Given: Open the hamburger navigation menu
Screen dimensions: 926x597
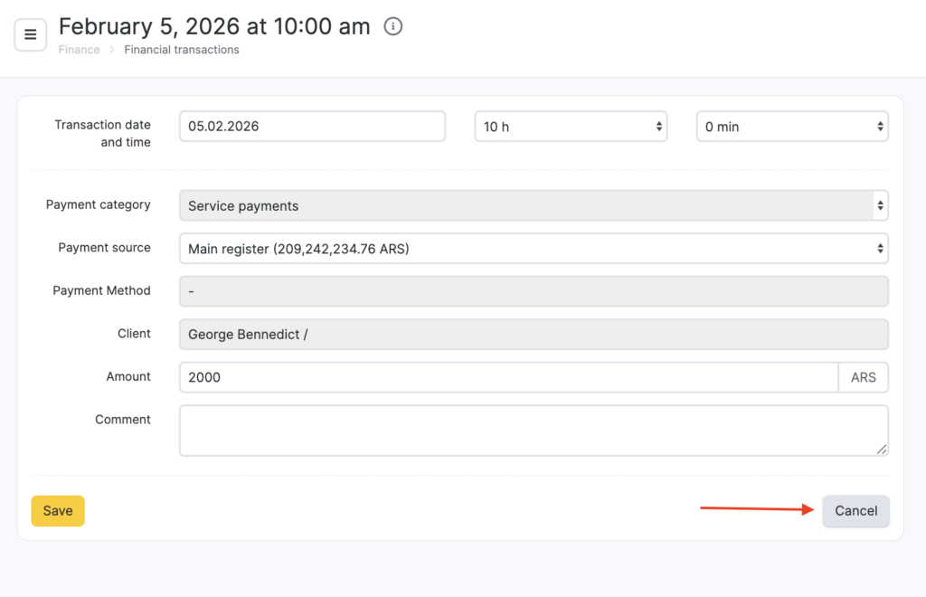Looking at the screenshot, I should coord(30,35).
